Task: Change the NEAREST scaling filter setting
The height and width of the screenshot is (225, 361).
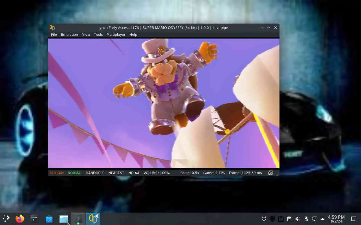Action: click(116, 173)
